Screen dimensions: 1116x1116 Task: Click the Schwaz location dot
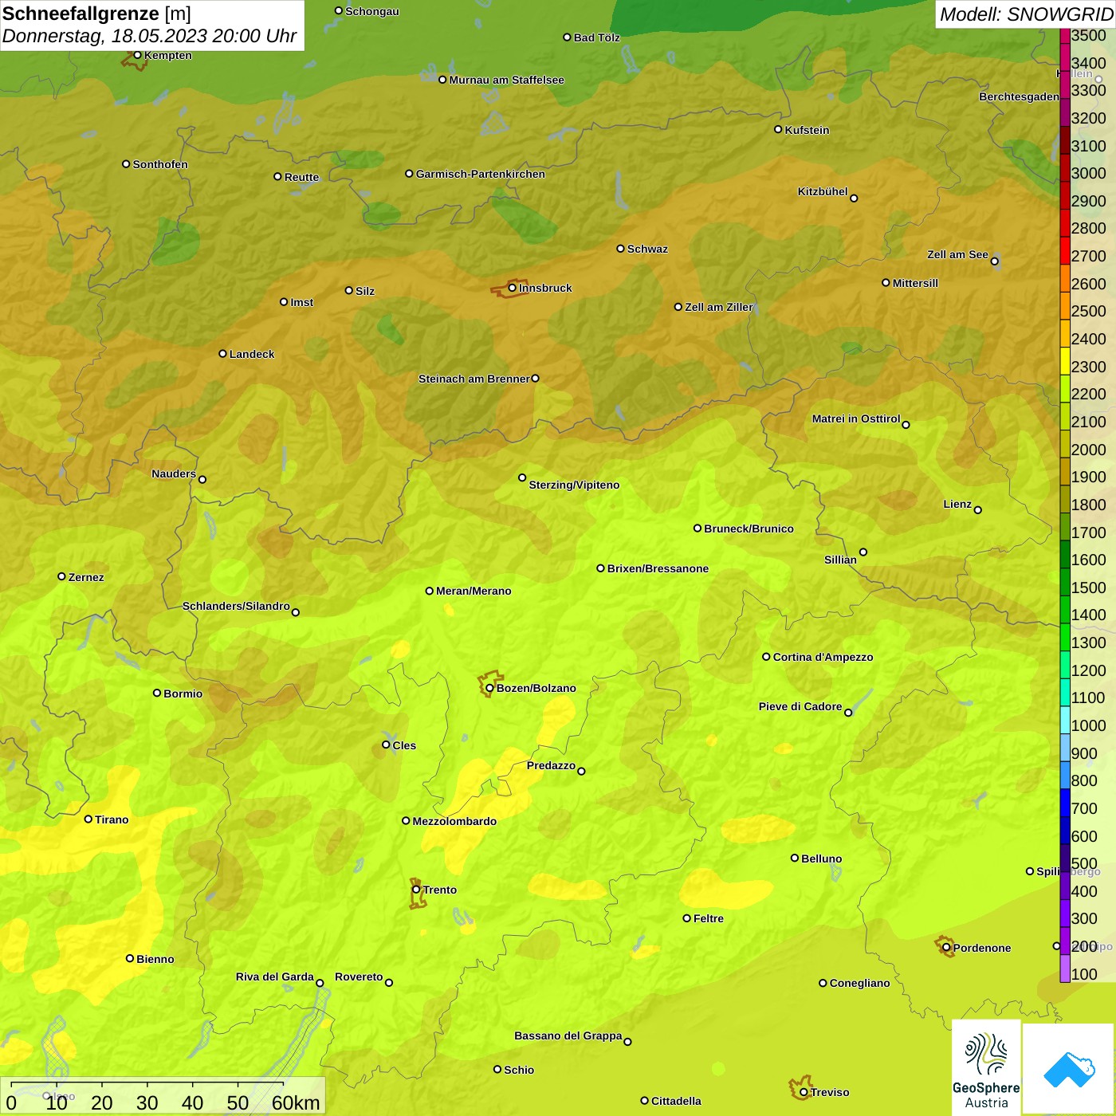tap(620, 249)
